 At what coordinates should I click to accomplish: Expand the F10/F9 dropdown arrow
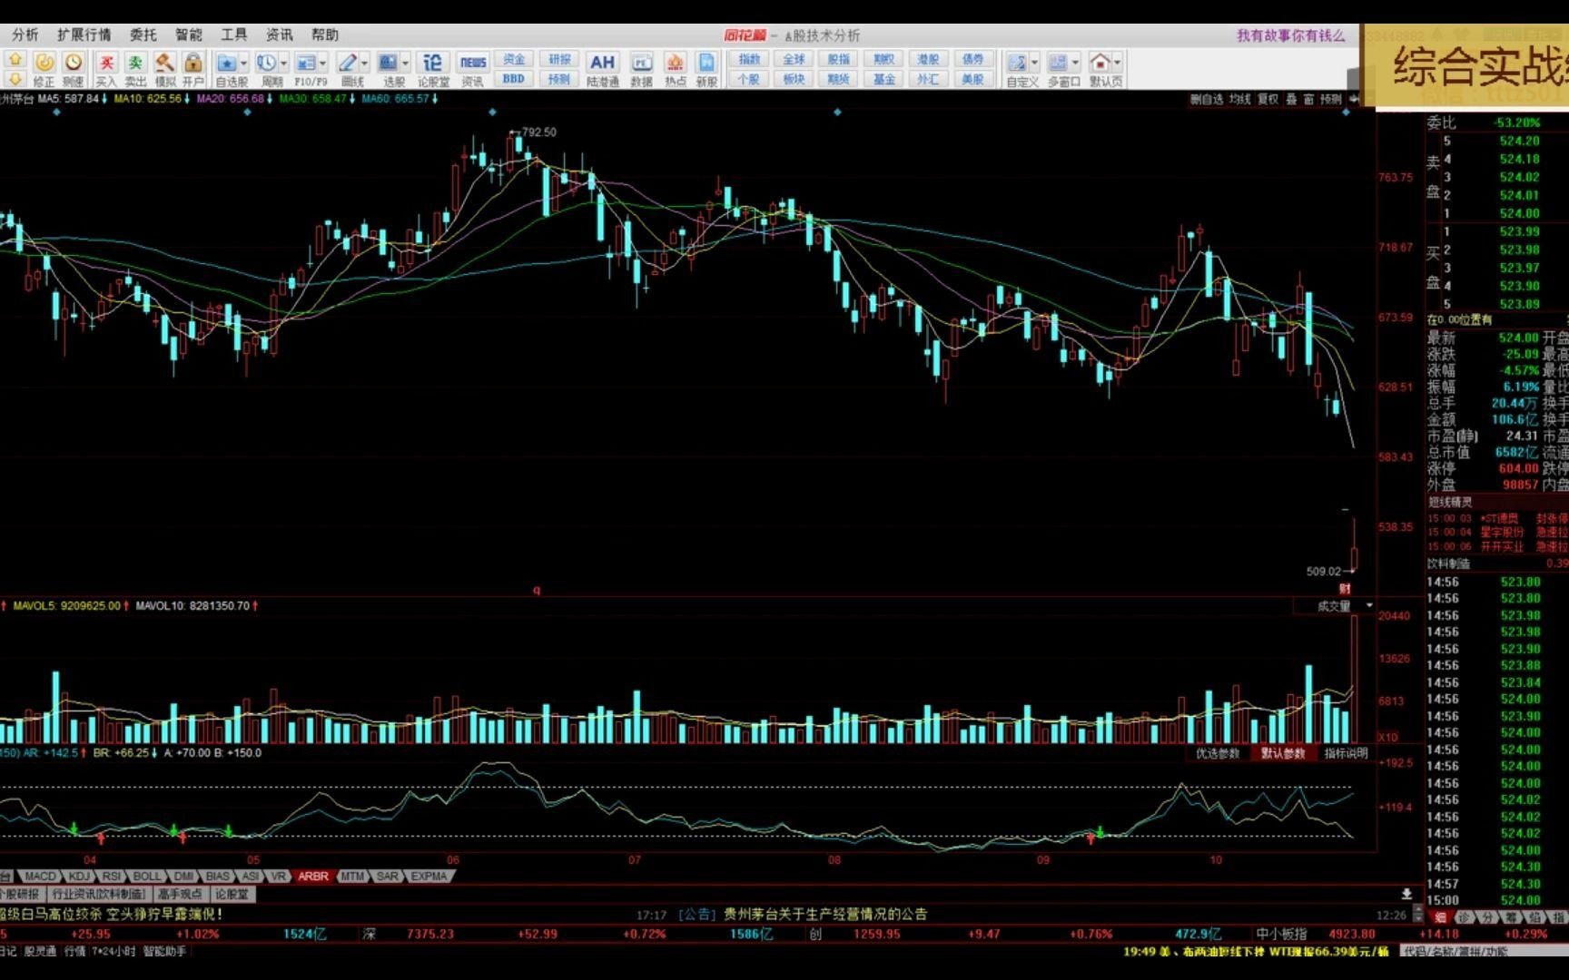coord(322,64)
